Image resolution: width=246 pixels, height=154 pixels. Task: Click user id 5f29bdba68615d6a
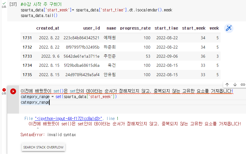pyautogui.click(x=82, y=65)
